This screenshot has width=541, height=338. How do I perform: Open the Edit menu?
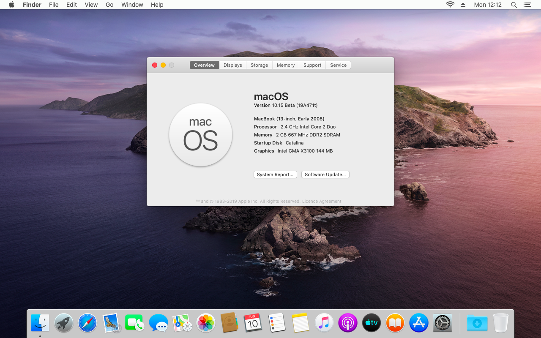pyautogui.click(x=72, y=5)
